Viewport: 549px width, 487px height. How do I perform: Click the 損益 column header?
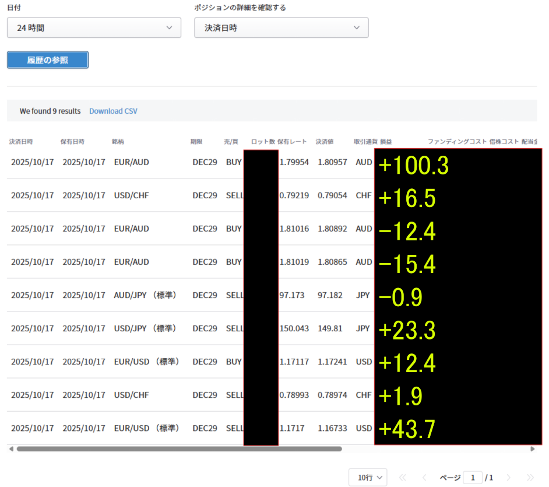[386, 142]
